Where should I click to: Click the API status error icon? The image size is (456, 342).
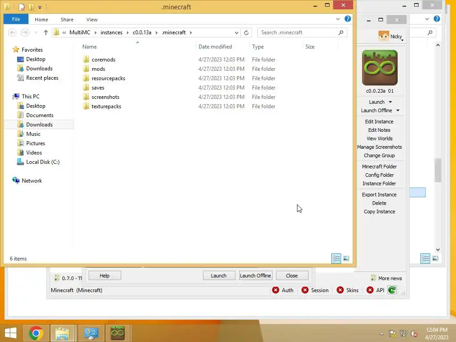coord(370,290)
